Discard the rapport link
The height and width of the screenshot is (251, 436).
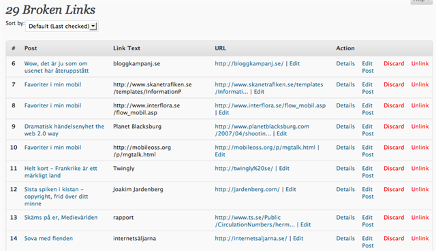tap(394, 218)
